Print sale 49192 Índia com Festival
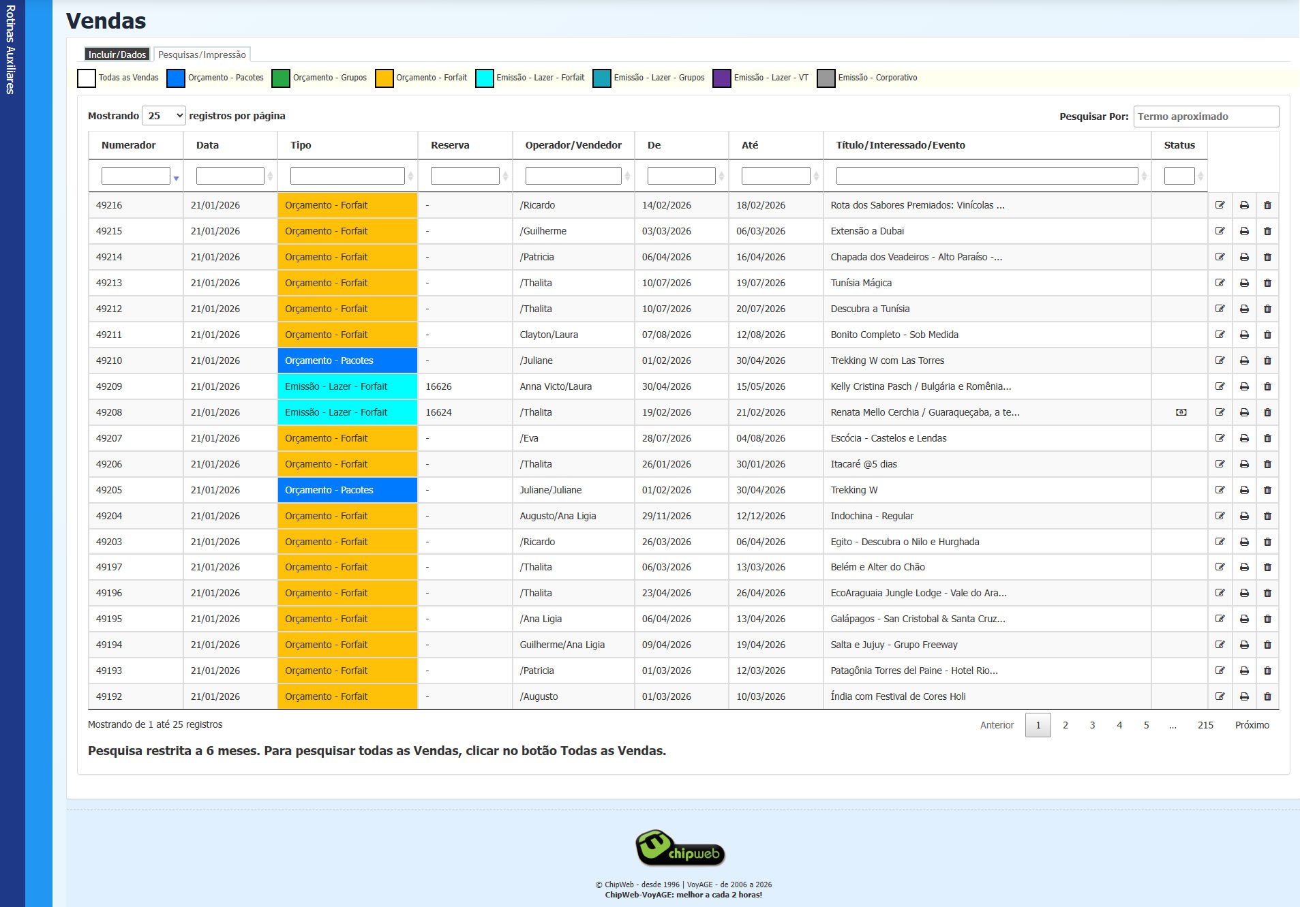This screenshot has height=907, width=1300. click(x=1244, y=696)
